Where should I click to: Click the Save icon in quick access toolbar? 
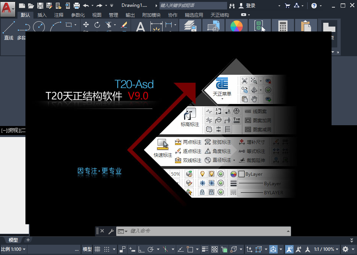pyautogui.click(x=40, y=6)
